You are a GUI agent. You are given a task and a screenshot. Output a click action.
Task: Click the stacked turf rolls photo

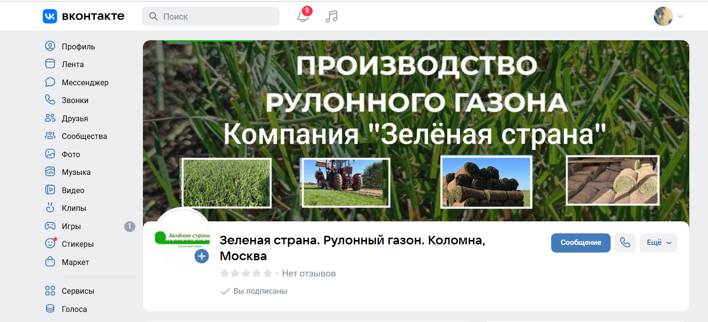point(486,182)
